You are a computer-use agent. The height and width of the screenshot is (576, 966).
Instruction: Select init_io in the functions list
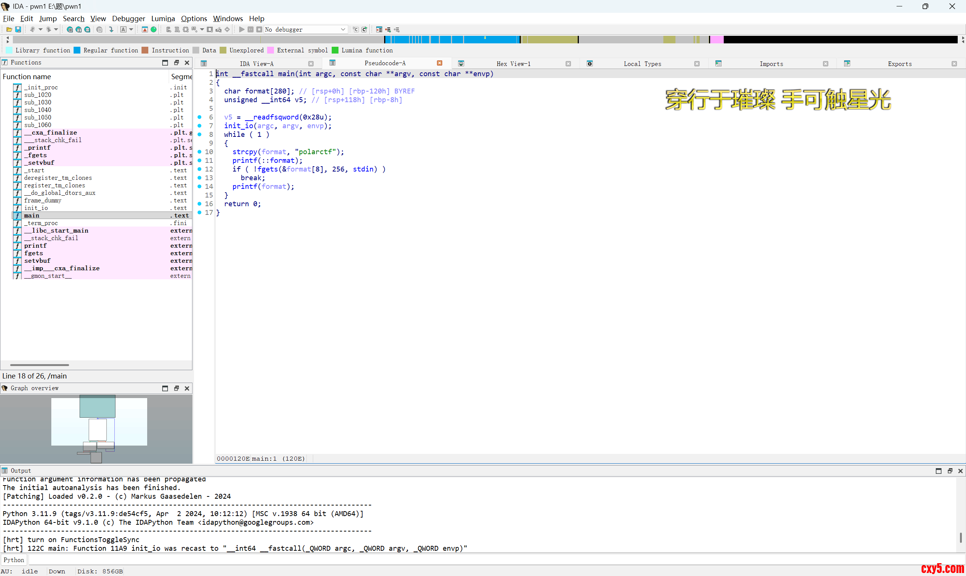point(36,208)
